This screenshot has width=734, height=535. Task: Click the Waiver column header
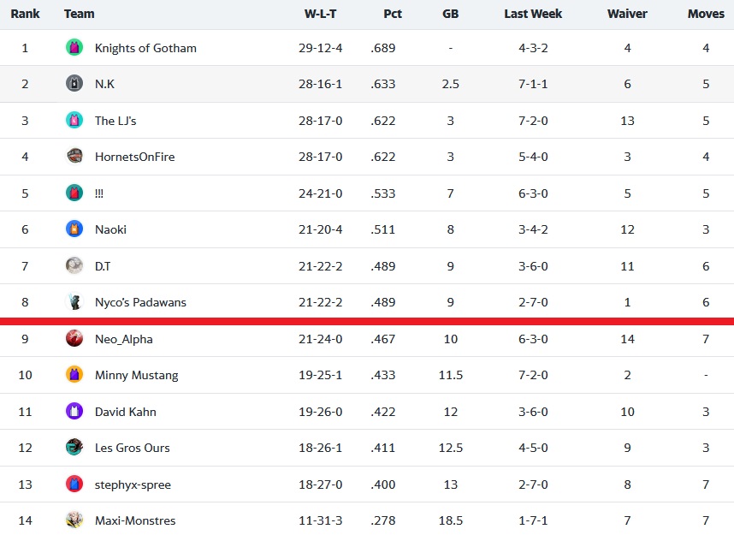click(627, 14)
